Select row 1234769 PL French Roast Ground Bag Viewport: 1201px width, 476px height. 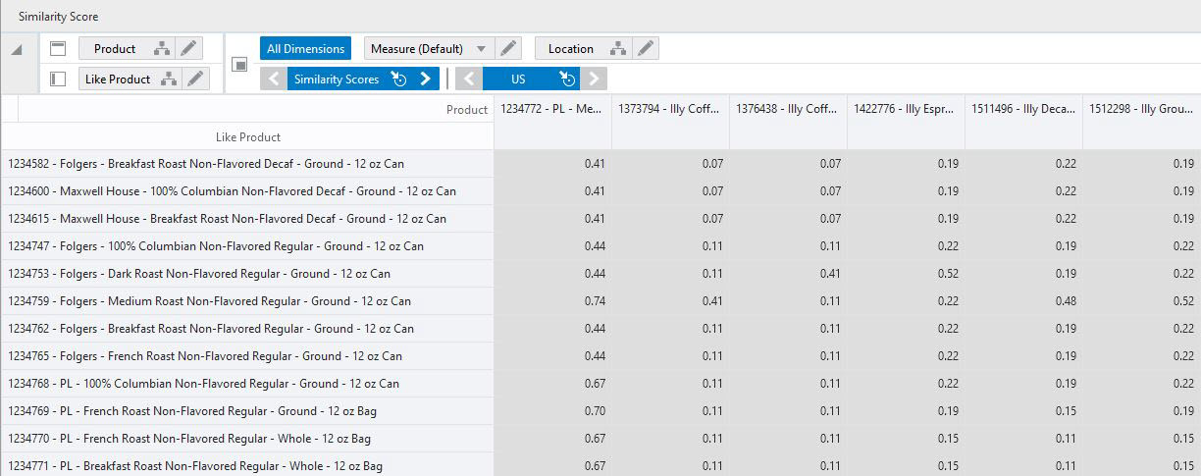pos(247,411)
